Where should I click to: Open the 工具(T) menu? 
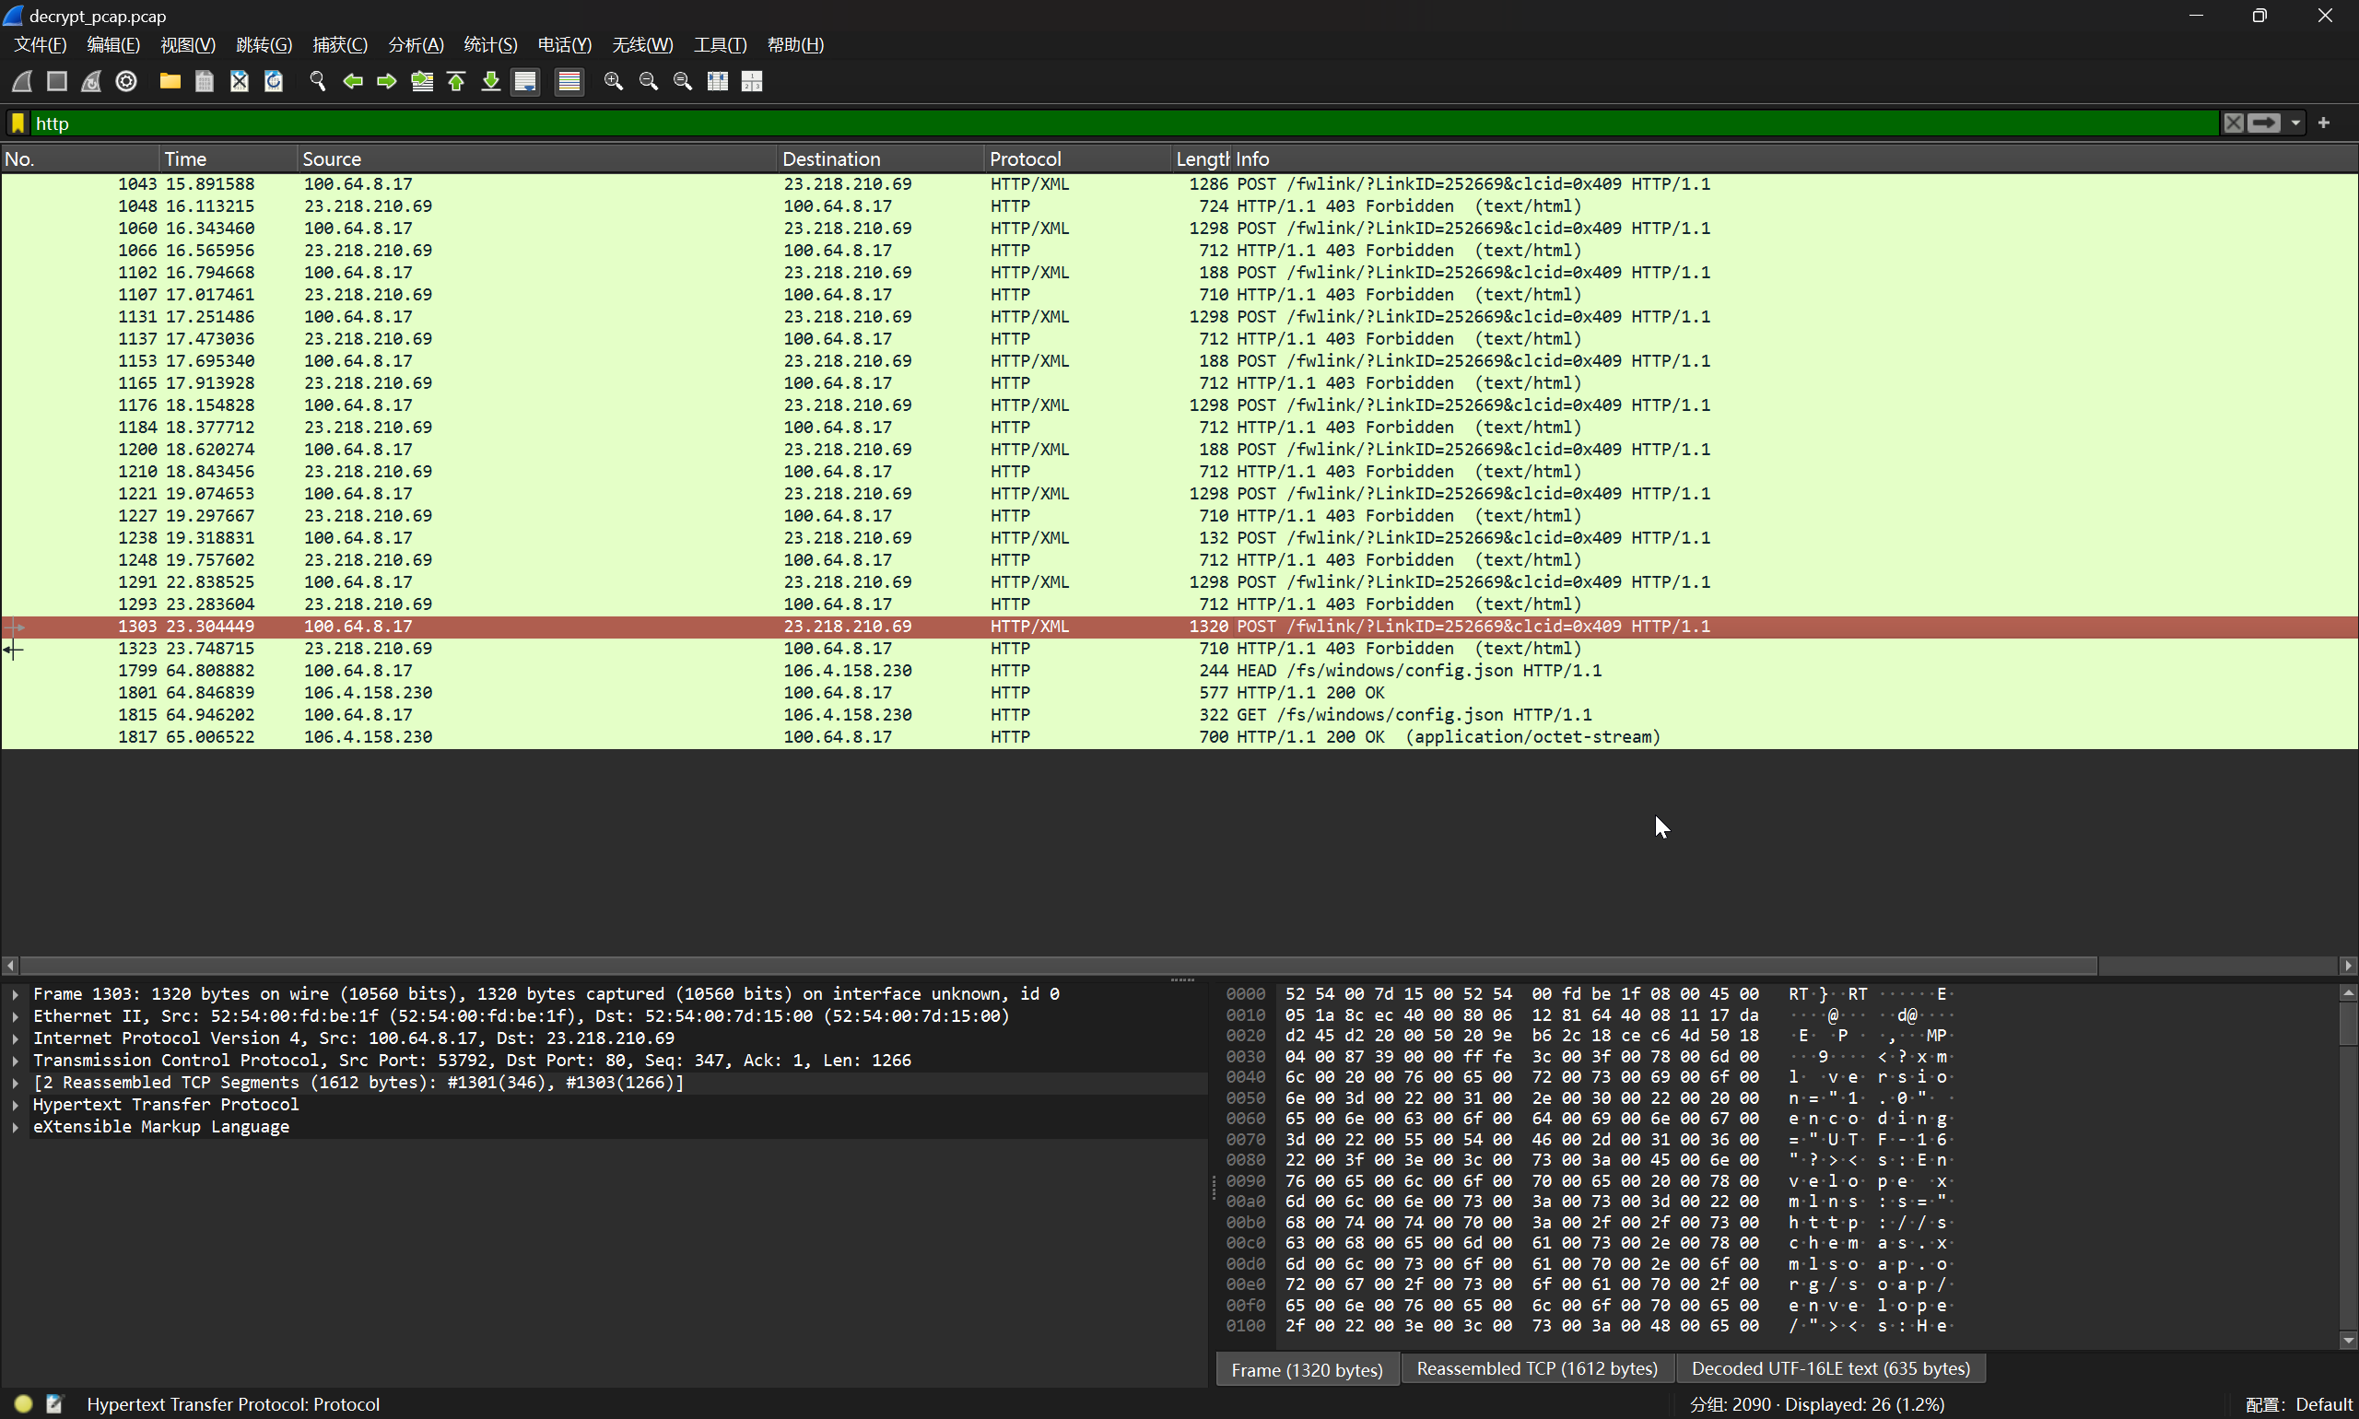click(x=720, y=45)
